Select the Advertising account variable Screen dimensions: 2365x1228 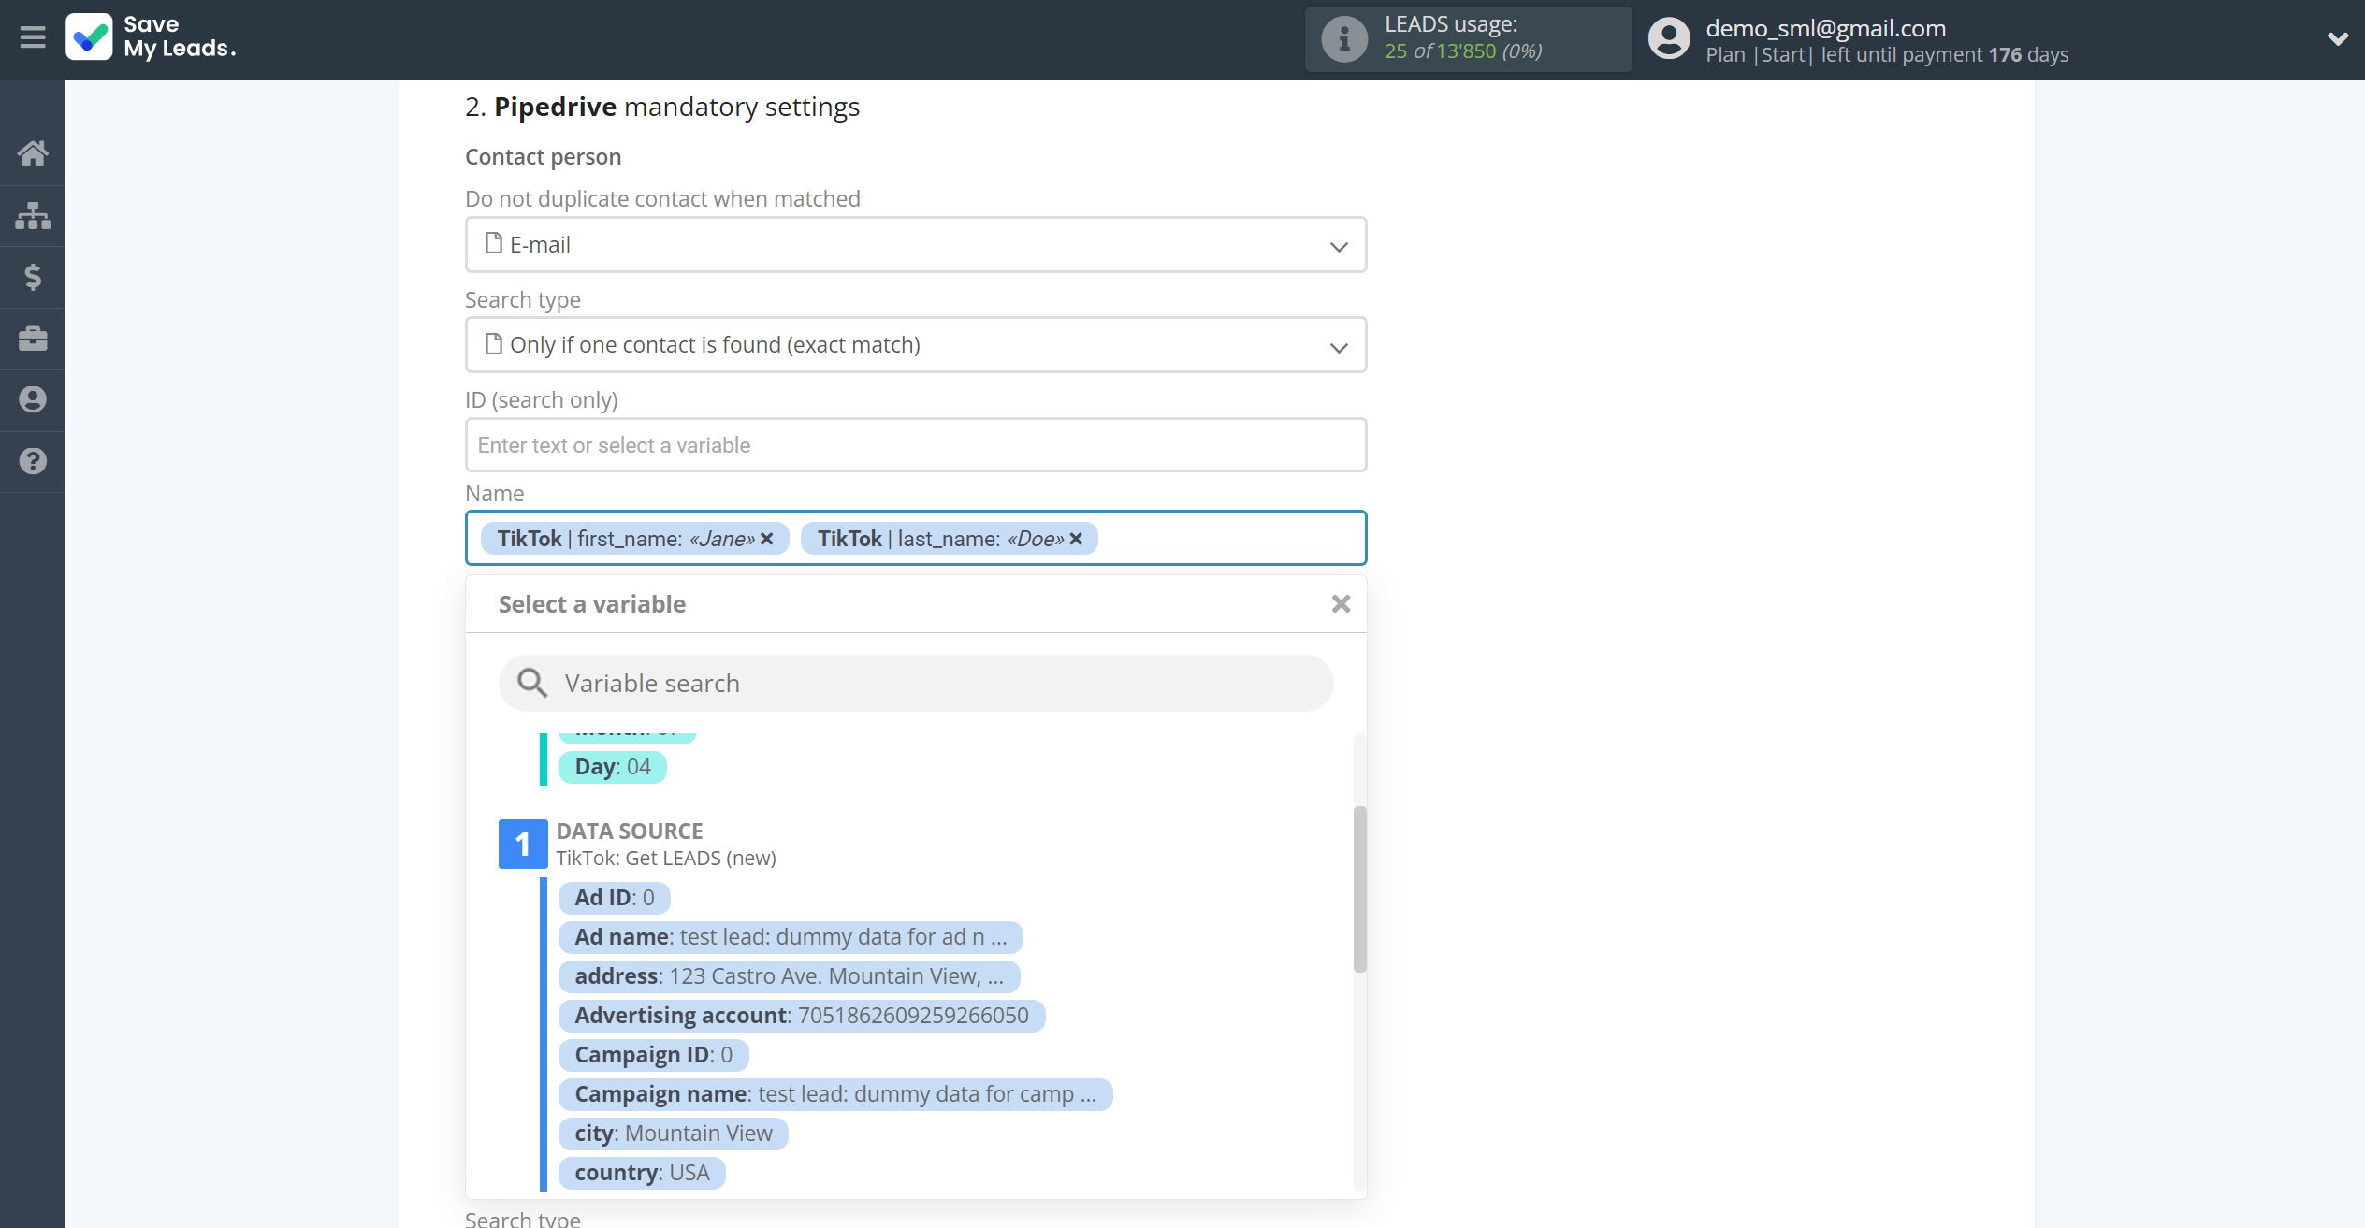[802, 1016]
